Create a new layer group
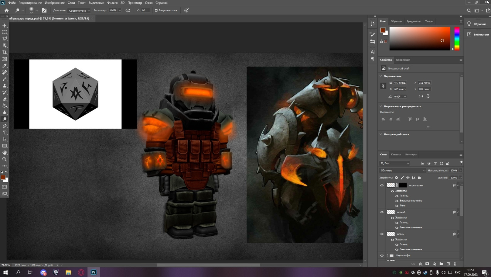The width and height of the screenshot is (491, 277). [x=441, y=264]
